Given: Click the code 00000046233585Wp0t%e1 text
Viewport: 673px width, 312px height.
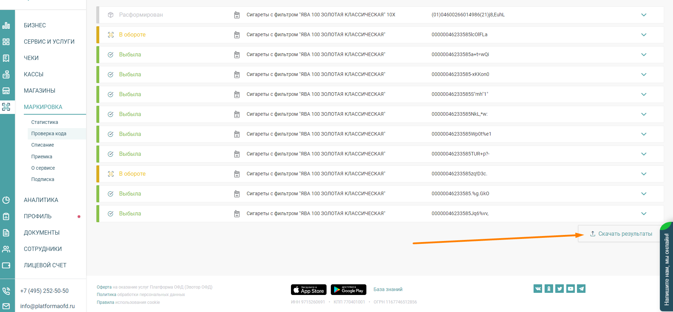Looking at the screenshot, I should coord(461,134).
